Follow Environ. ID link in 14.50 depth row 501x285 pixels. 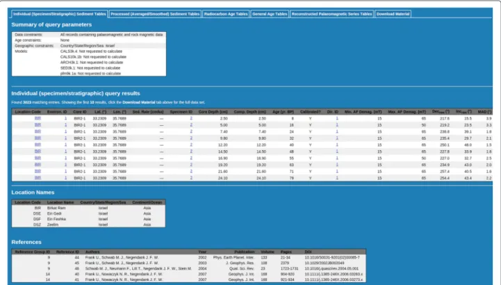pos(66,152)
